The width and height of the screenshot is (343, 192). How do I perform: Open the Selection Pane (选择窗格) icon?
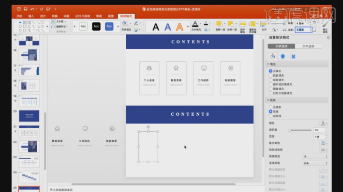pyautogui.click(x=242, y=24)
